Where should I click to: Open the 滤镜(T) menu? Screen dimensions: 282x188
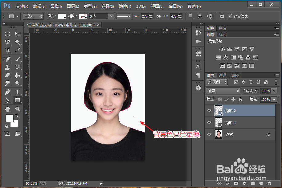click(125, 6)
